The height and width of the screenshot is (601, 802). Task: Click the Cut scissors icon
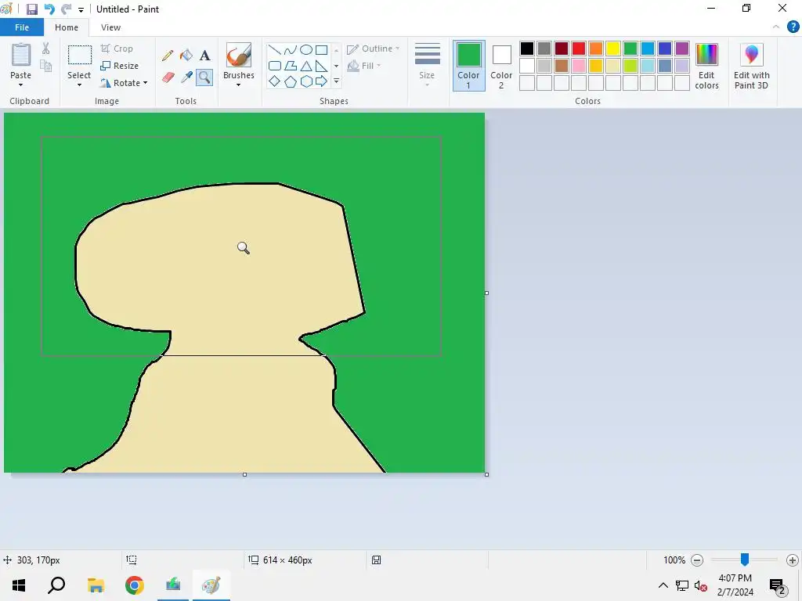point(46,49)
